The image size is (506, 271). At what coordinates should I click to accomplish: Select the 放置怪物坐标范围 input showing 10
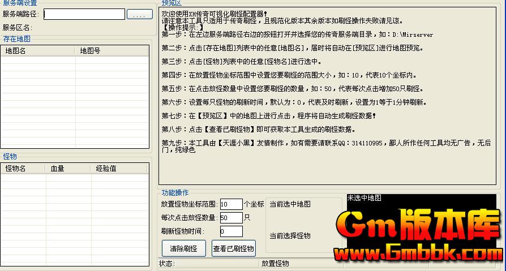coord(231,204)
